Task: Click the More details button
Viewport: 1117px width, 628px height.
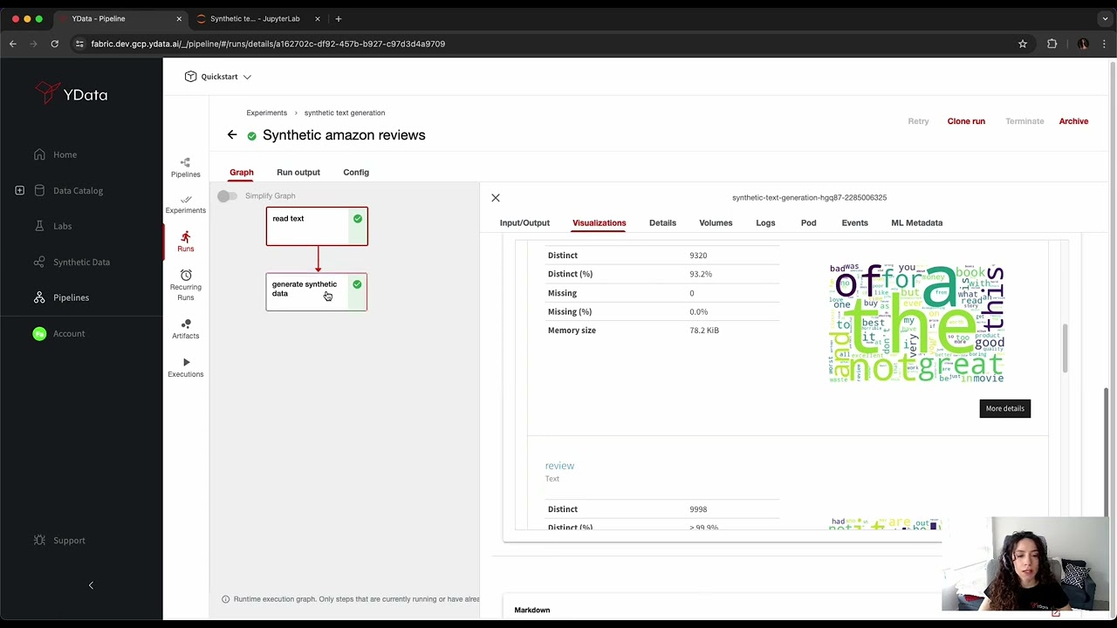Action: 1004,408
